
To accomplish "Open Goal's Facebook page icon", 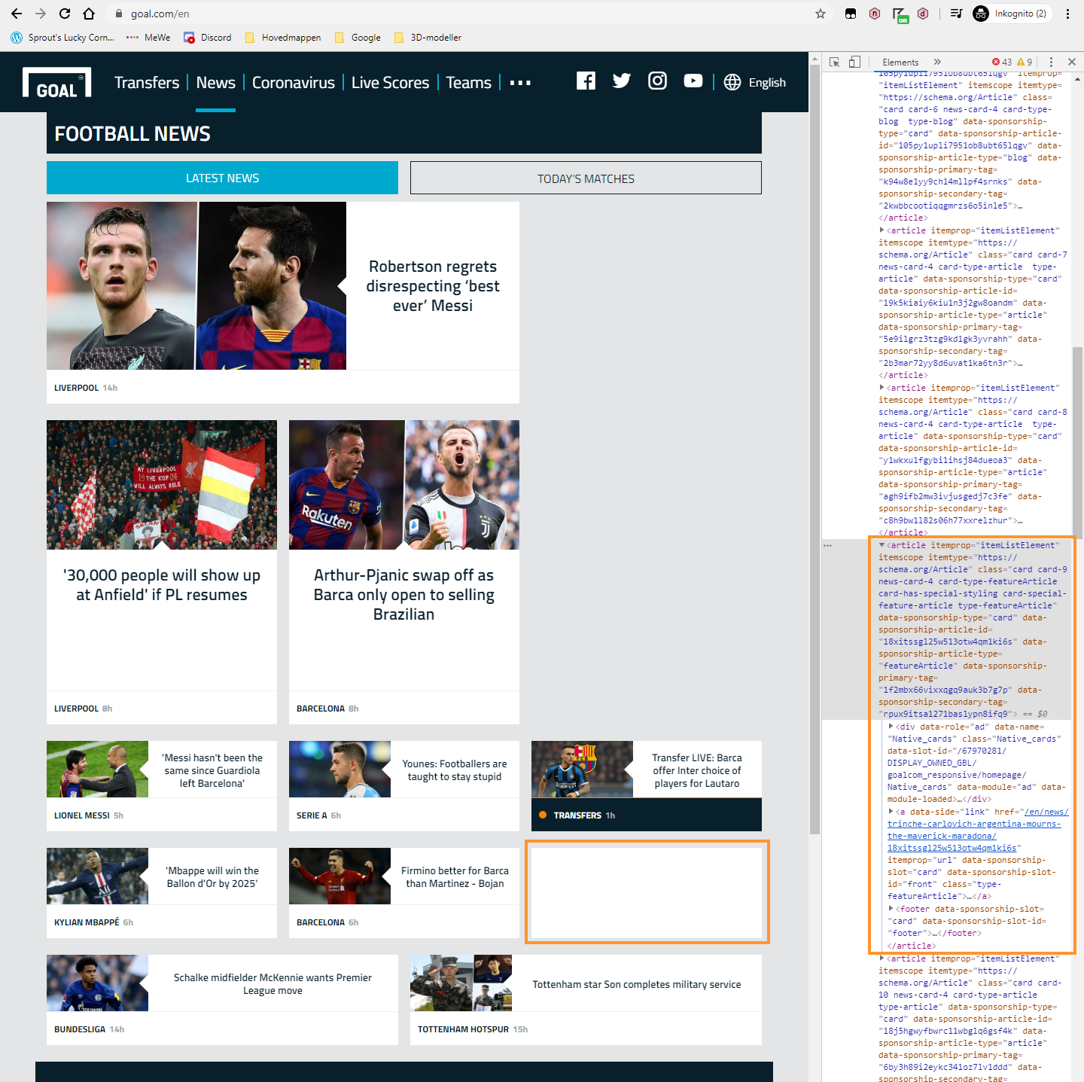I will click(x=586, y=81).
